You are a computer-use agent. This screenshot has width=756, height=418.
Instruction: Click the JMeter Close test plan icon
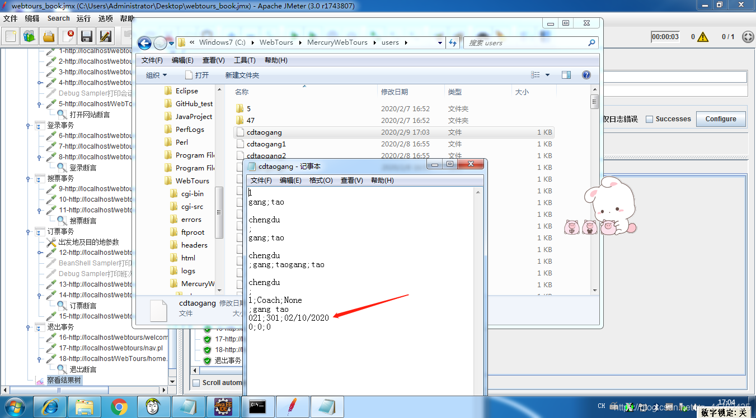pos(68,36)
